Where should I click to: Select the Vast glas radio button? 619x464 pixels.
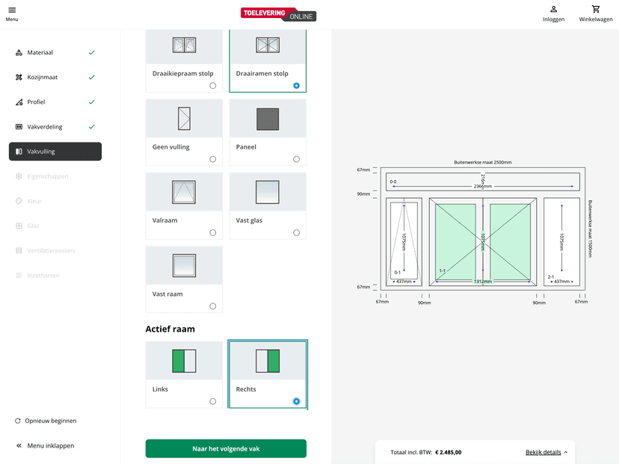click(297, 233)
